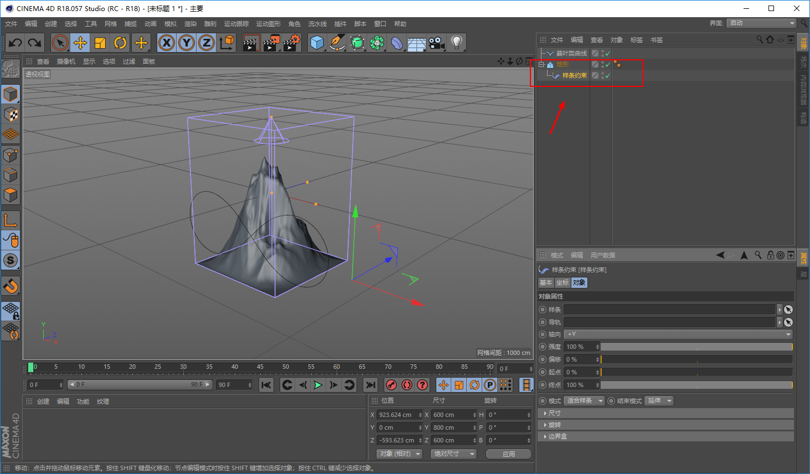The width and height of the screenshot is (810, 474).
Task: Click the Undo arrow in the toolbar
Action: point(16,43)
